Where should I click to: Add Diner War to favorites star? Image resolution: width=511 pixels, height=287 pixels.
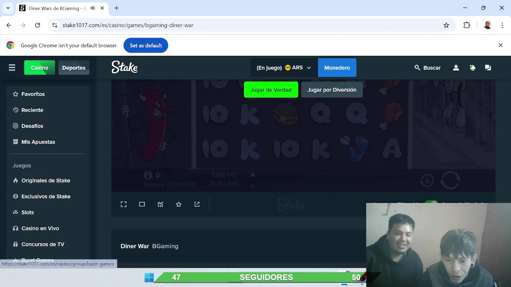point(178,204)
